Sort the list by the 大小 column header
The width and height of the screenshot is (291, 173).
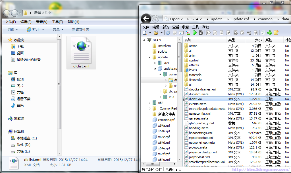(x=258, y=40)
